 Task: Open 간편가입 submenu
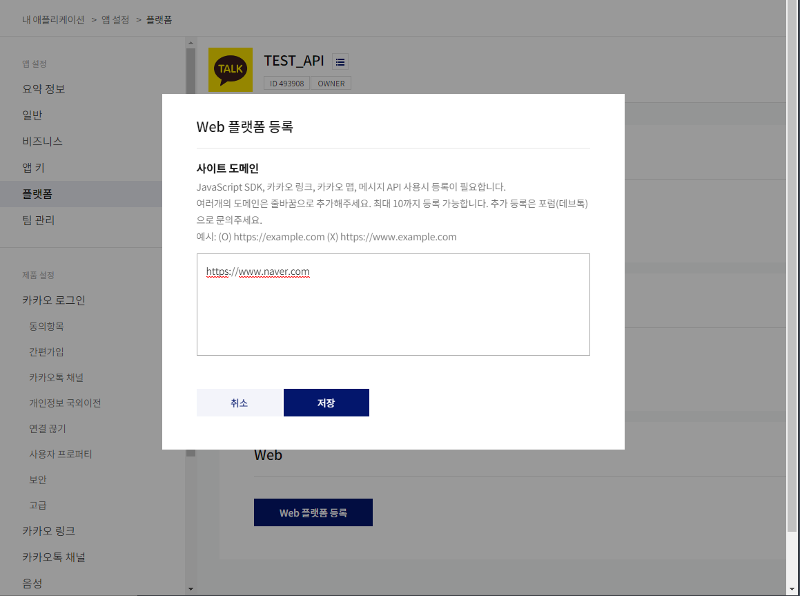pos(46,352)
